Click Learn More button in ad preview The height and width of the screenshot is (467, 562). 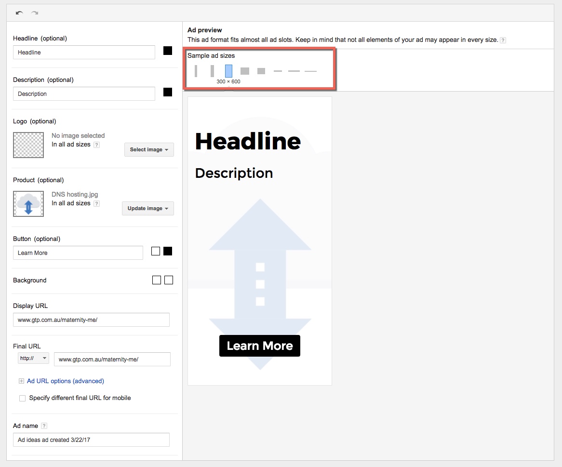point(259,346)
